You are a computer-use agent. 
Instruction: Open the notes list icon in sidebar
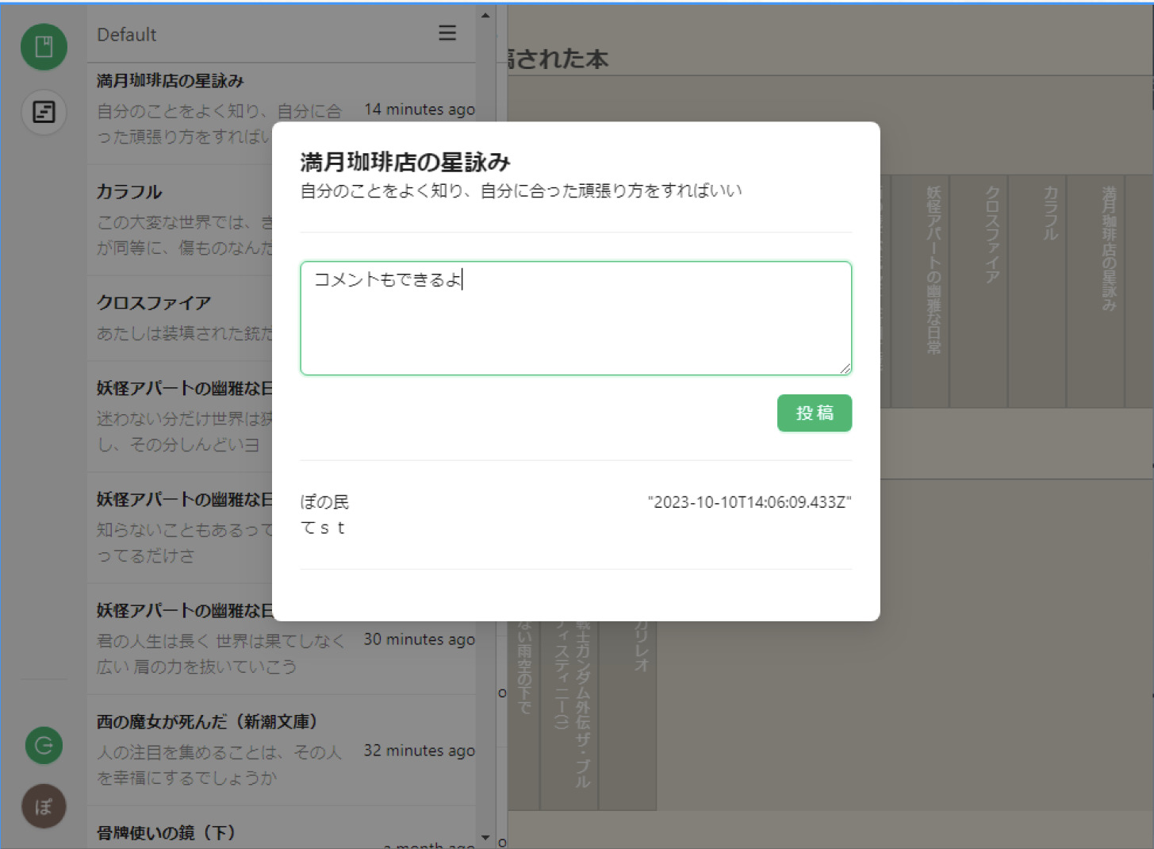click(x=44, y=112)
